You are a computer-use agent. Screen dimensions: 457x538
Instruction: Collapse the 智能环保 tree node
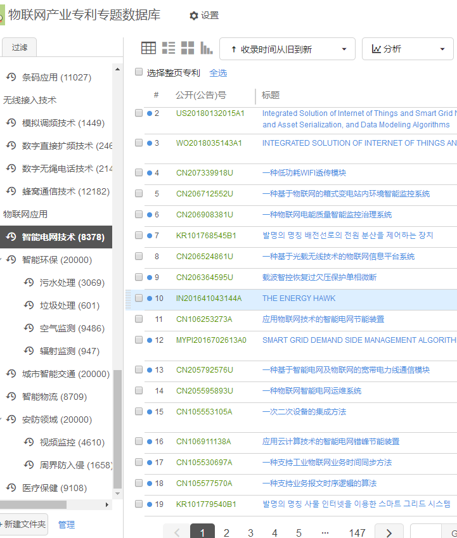click(x=2, y=260)
